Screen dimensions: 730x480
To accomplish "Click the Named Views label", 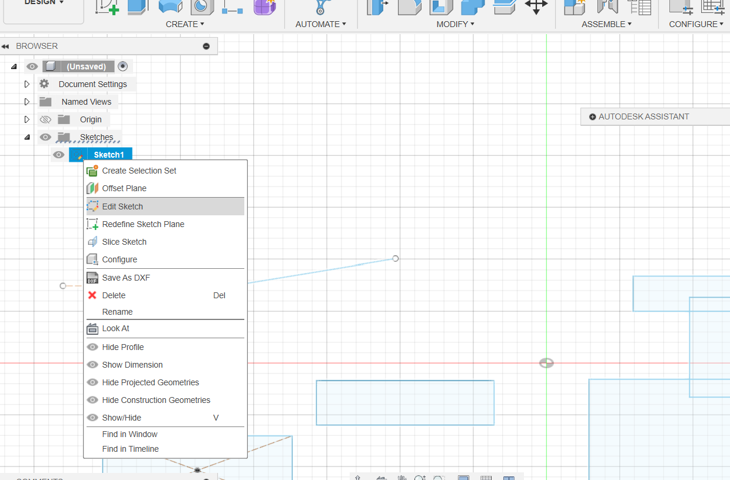I will pyautogui.click(x=87, y=102).
